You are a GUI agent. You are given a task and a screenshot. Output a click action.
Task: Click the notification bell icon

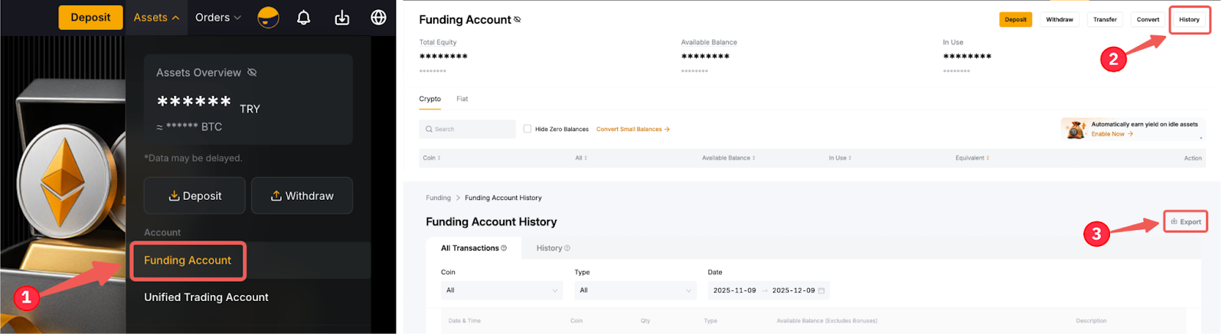click(x=304, y=18)
